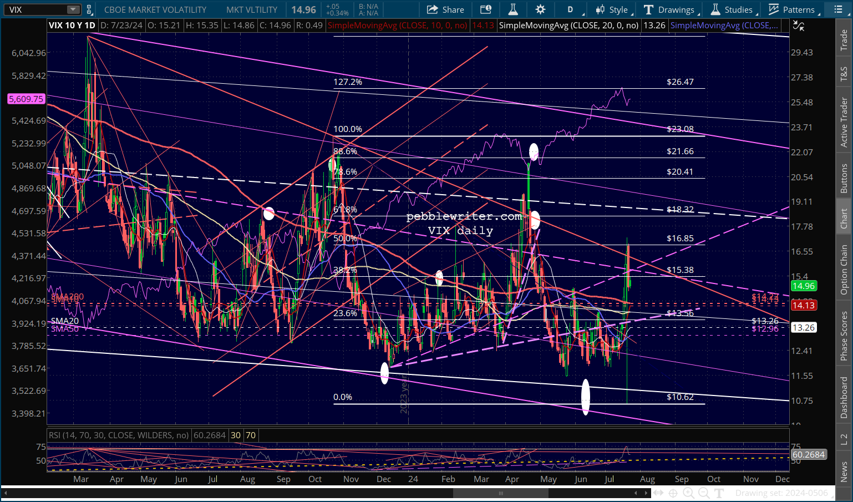
Task: Click the scroll-to-latest bars arrow icon
Action: [658, 493]
